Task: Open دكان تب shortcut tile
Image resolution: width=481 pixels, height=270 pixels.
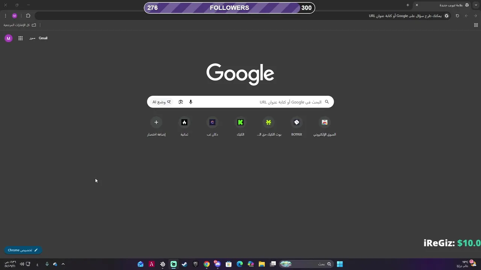Action: (212, 127)
